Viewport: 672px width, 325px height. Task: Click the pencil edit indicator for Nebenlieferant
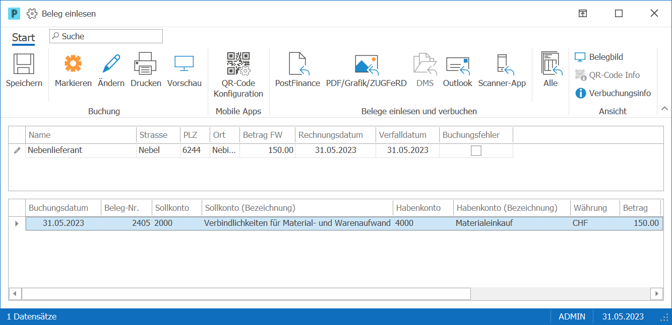pos(17,150)
